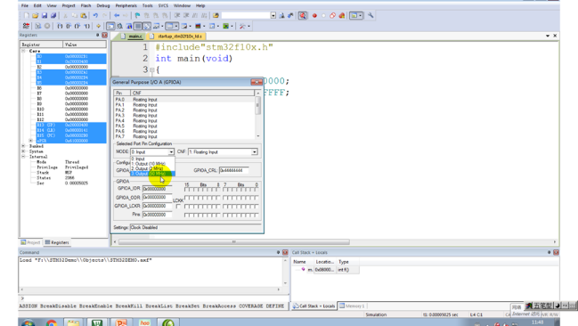
Task: Create a new file from the toolbar
Action: 26,15
